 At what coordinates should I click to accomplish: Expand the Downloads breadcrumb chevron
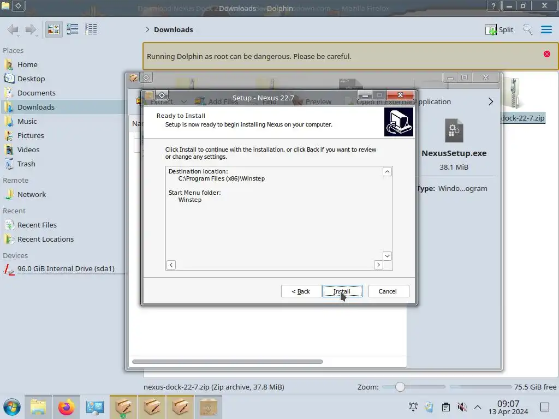pos(147,29)
